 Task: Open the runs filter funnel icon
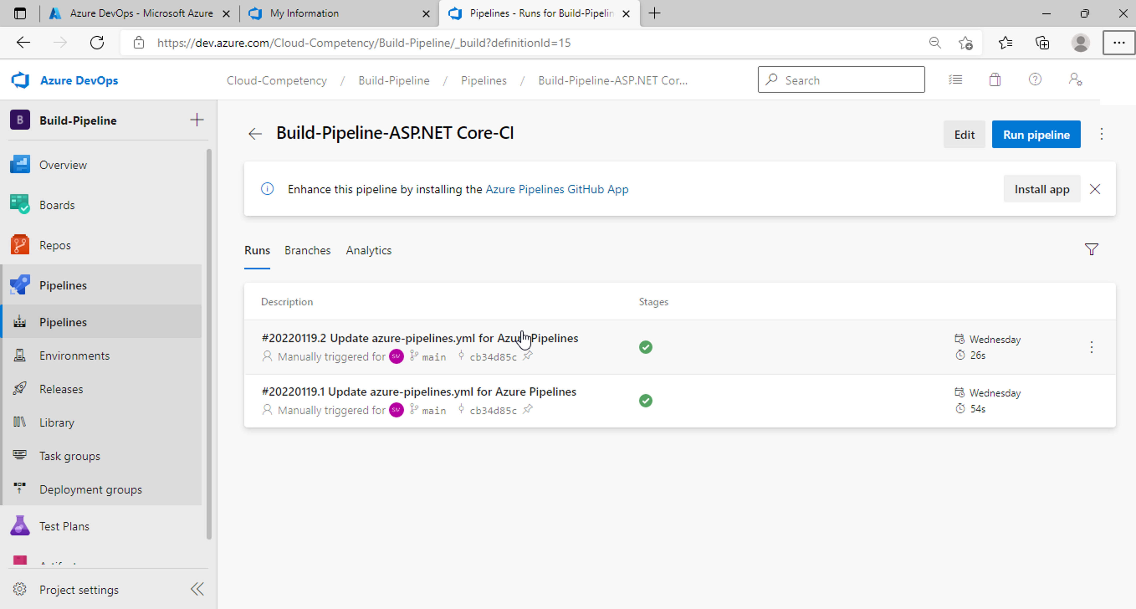(x=1091, y=249)
